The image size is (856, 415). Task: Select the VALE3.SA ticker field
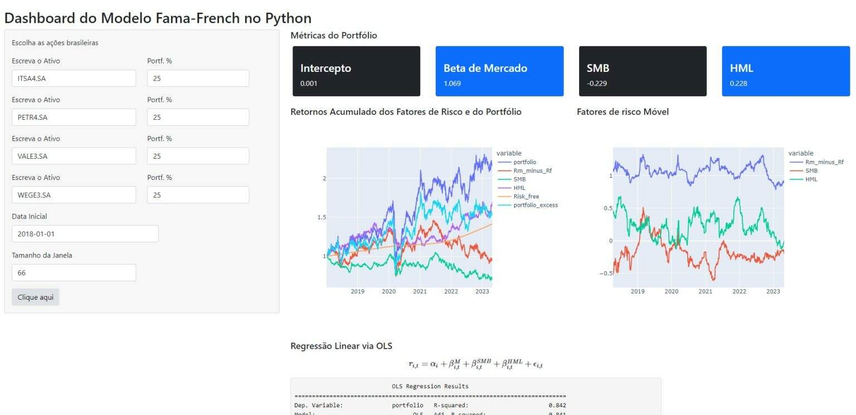pyautogui.click(x=74, y=156)
